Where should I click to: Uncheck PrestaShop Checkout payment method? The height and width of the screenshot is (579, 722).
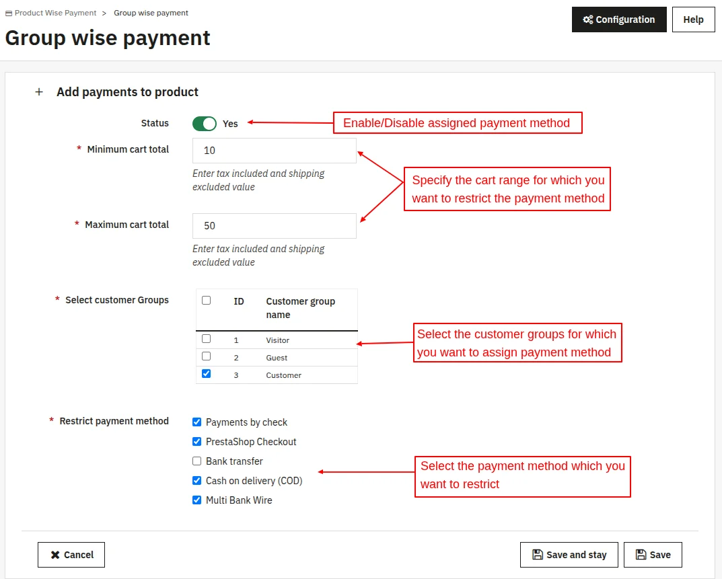point(196,441)
